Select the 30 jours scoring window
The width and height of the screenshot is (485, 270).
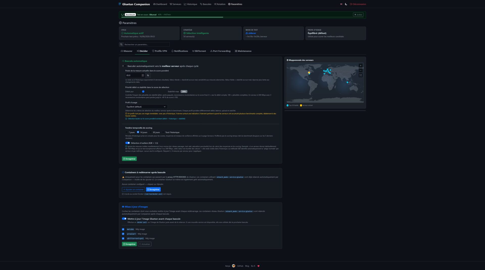click(x=151, y=132)
